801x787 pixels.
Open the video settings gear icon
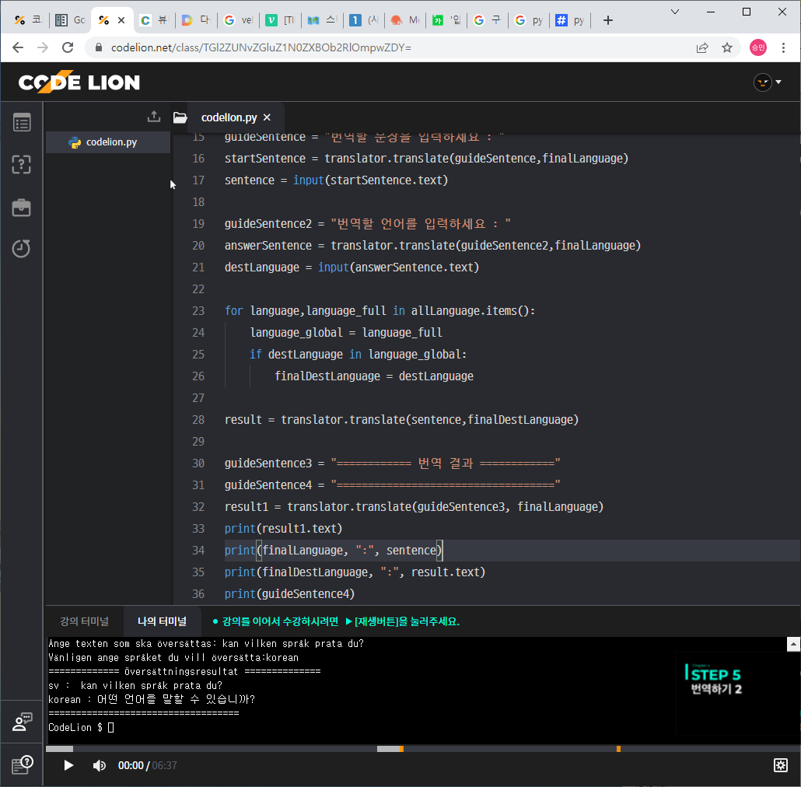[780, 765]
